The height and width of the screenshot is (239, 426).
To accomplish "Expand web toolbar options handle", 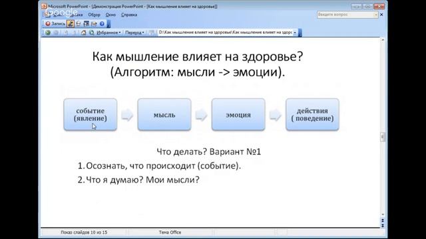I will point(300,33).
